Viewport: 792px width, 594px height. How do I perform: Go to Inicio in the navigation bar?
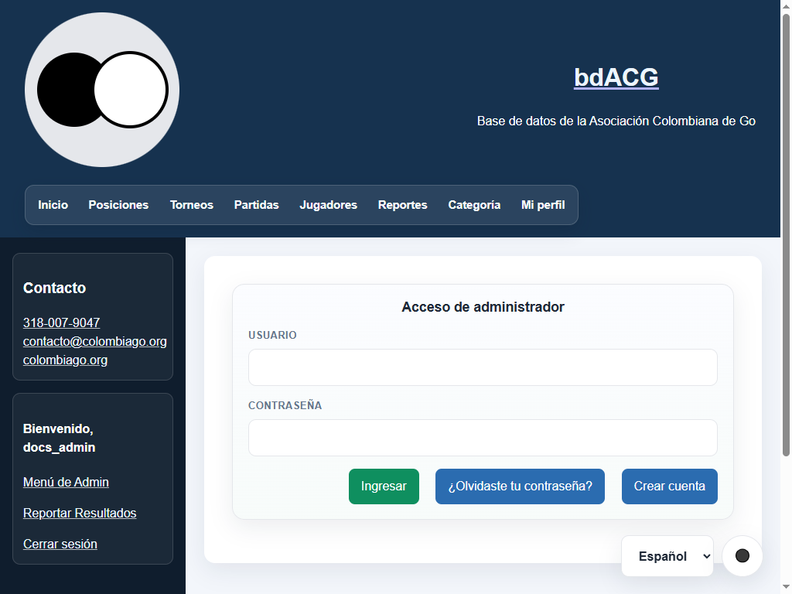tap(53, 204)
